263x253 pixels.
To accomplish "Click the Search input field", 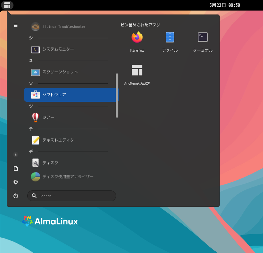I will [x=72, y=196].
